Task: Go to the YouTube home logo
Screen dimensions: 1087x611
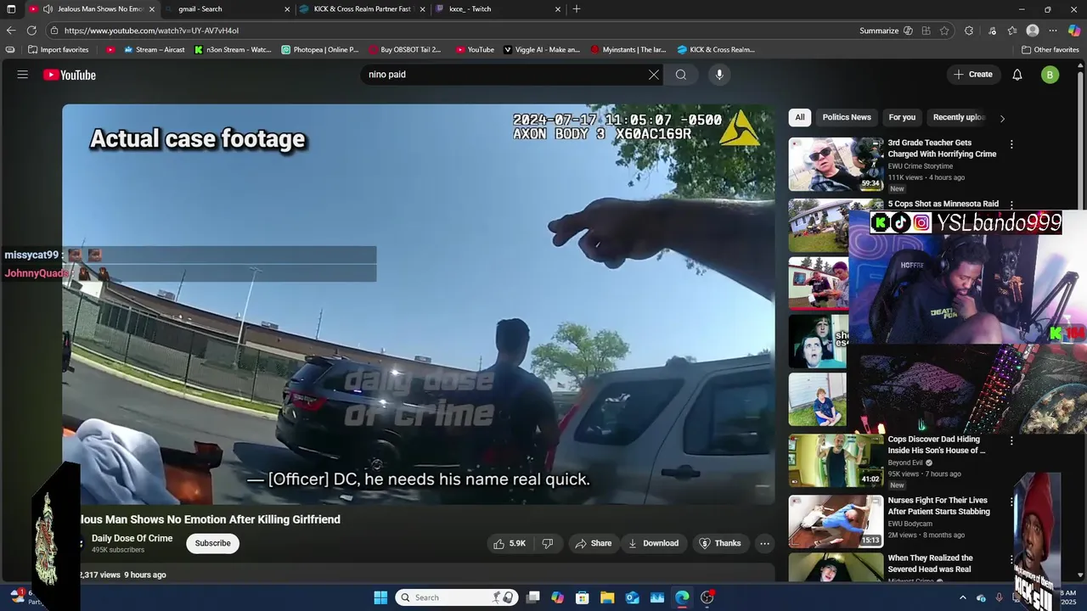Action: coord(70,75)
